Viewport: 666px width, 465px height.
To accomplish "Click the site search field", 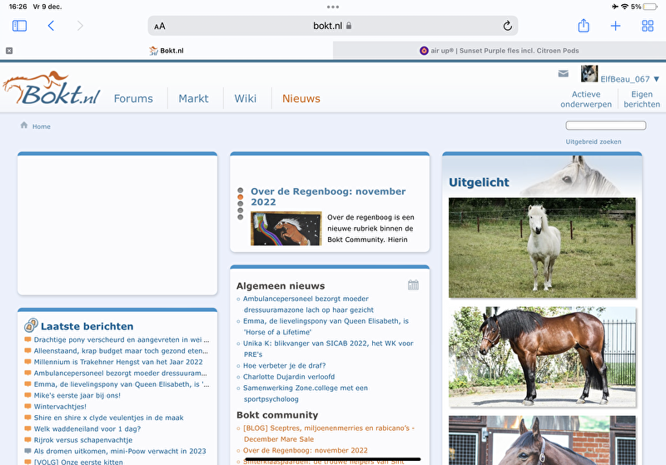I will click(606, 125).
